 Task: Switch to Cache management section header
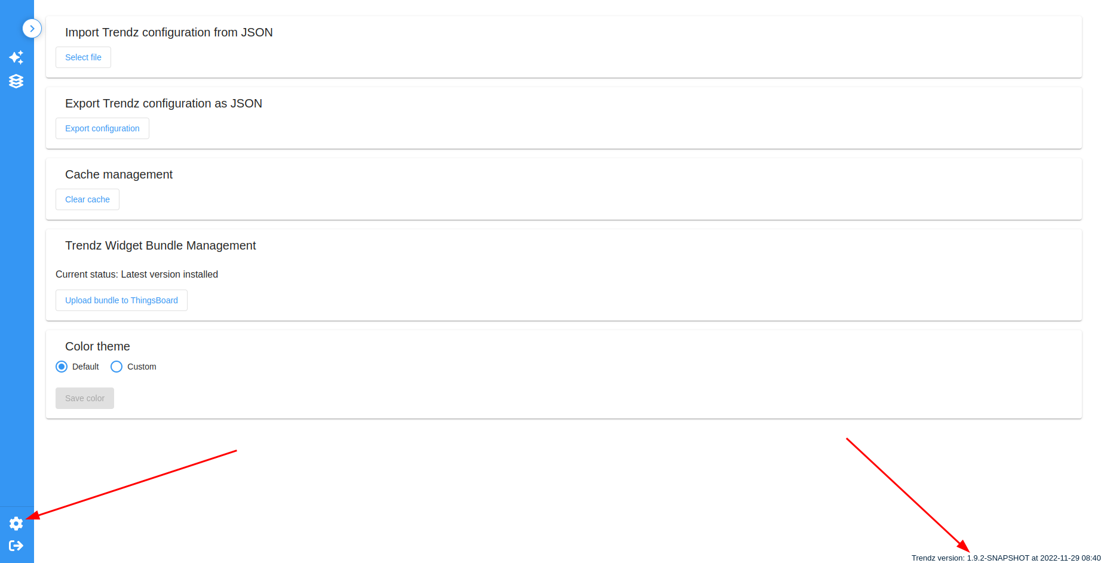(118, 174)
